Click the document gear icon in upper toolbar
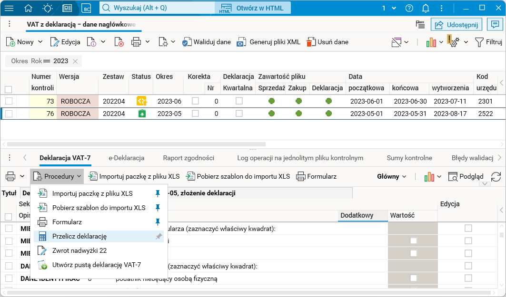This screenshot has width=506, height=297. tap(163, 42)
